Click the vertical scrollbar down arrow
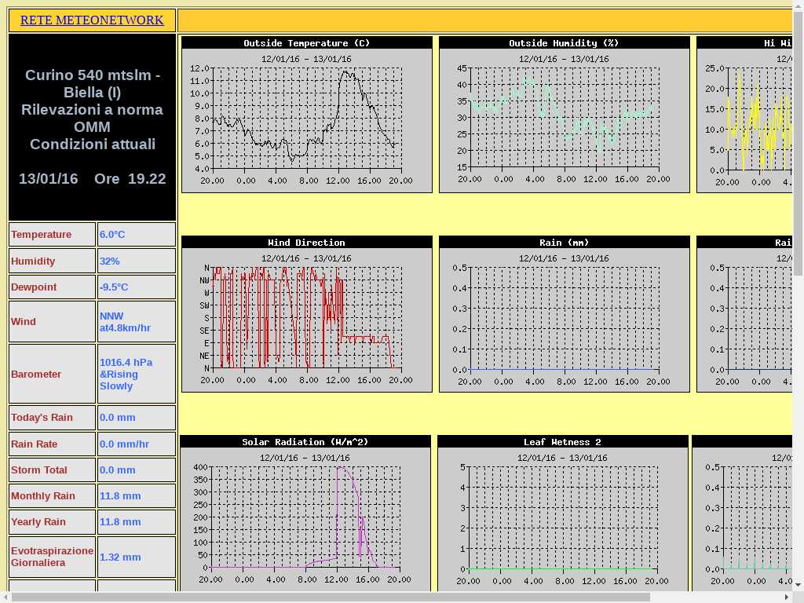Image resolution: width=804 pixels, height=603 pixels. pos(798,585)
